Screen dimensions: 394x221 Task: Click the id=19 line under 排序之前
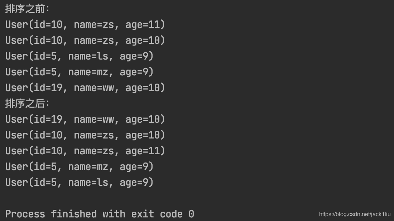[85, 88]
